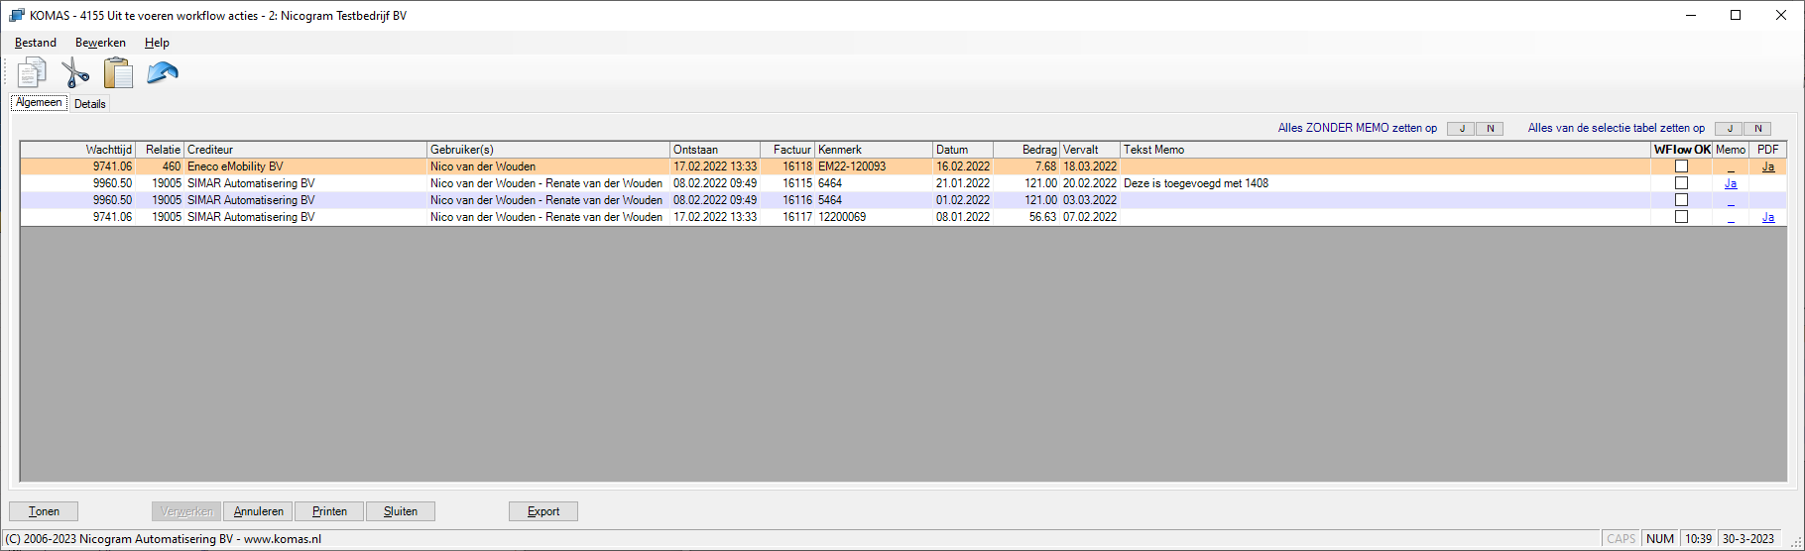Click the Tonen button
The image size is (1805, 551).
pos(44,511)
